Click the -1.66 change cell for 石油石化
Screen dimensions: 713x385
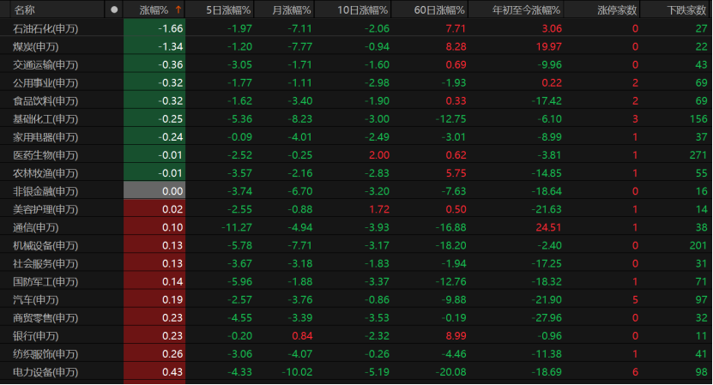tap(154, 28)
